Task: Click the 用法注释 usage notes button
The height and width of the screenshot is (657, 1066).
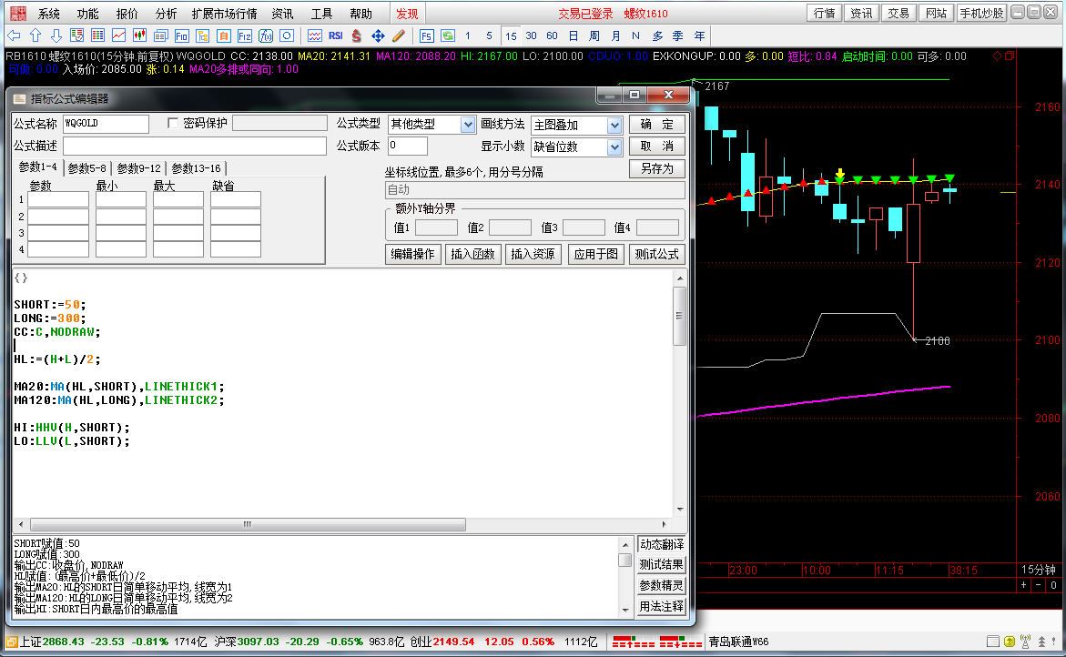Action: [x=662, y=606]
